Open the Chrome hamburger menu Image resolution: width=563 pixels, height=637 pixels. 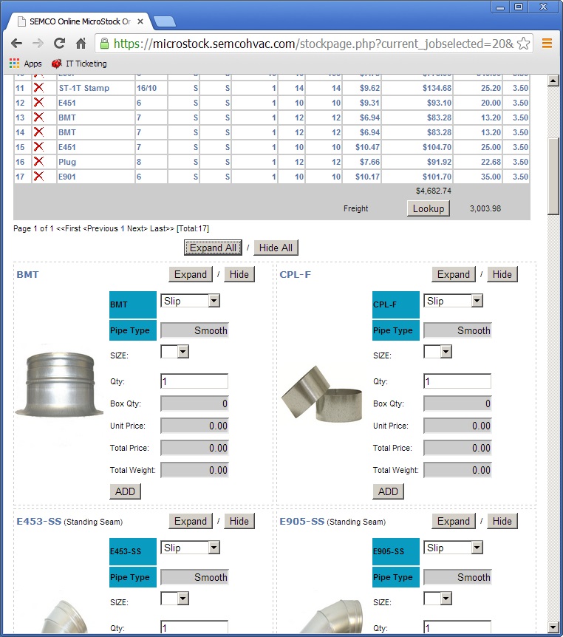(x=547, y=44)
